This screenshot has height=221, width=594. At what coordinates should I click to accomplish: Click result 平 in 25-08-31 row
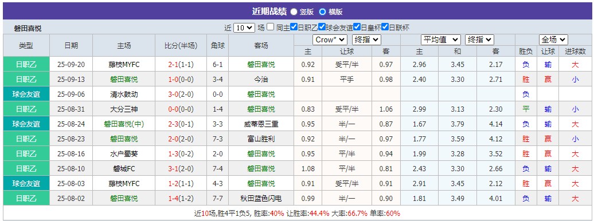tap(526, 109)
